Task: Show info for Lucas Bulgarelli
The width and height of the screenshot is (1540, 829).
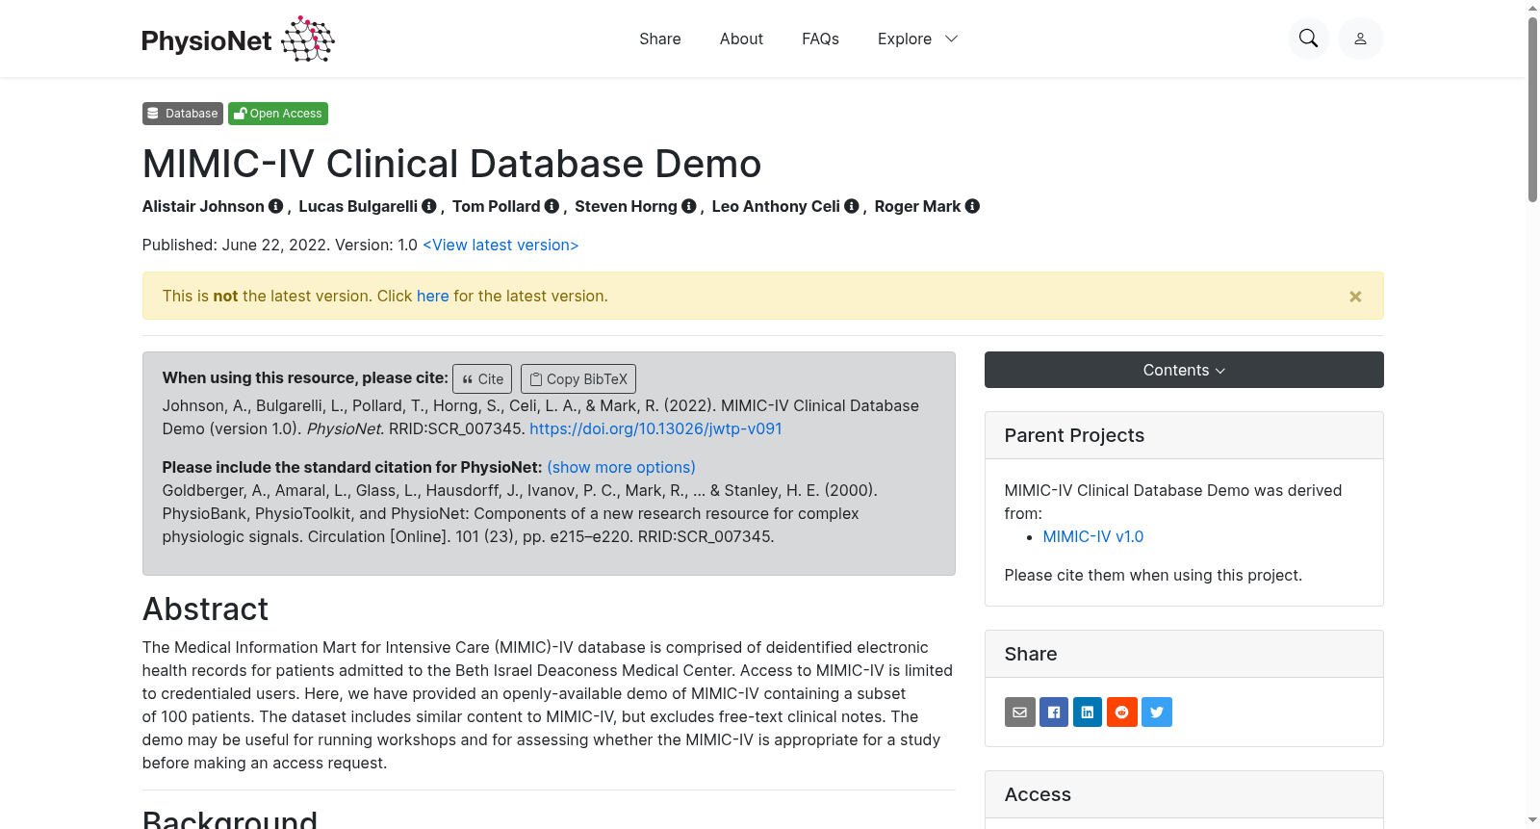Action: pyautogui.click(x=429, y=206)
